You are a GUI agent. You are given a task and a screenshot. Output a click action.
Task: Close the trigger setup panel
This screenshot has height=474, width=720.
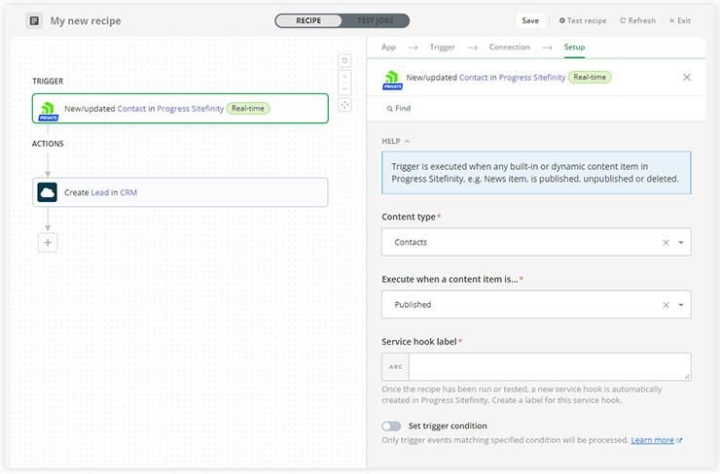tap(687, 78)
